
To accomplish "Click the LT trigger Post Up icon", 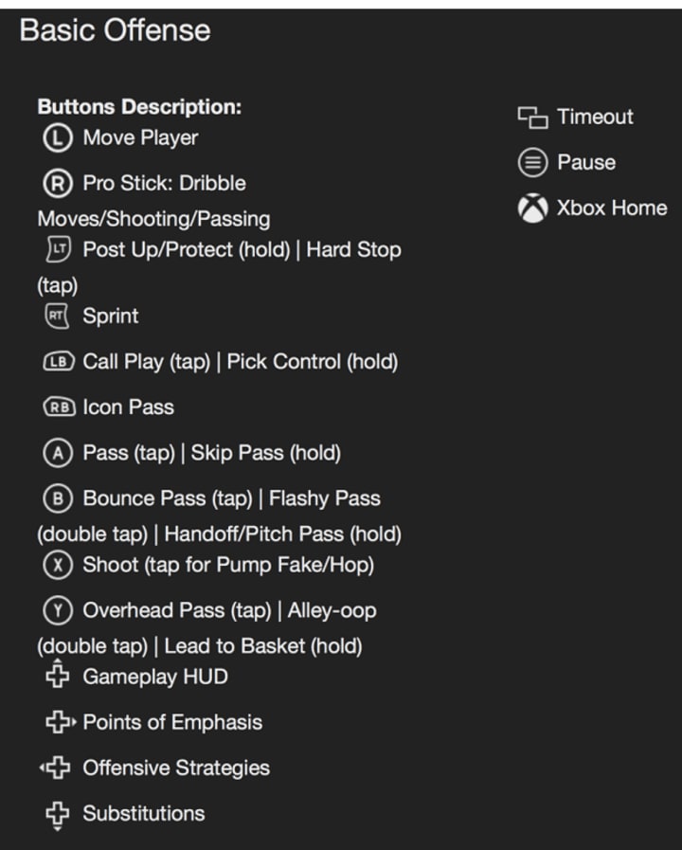I will (58, 250).
